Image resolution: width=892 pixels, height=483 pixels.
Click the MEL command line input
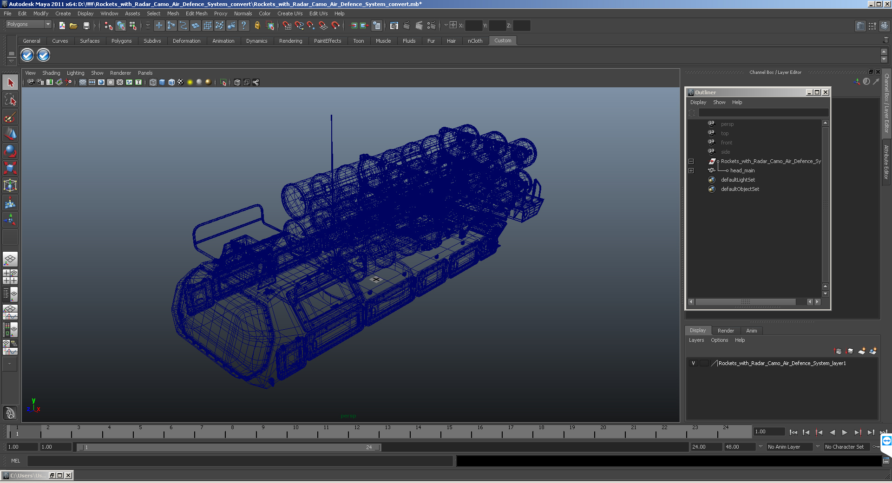(240, 461)
